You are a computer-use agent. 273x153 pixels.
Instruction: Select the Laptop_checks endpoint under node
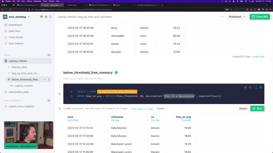click(23, 86)
